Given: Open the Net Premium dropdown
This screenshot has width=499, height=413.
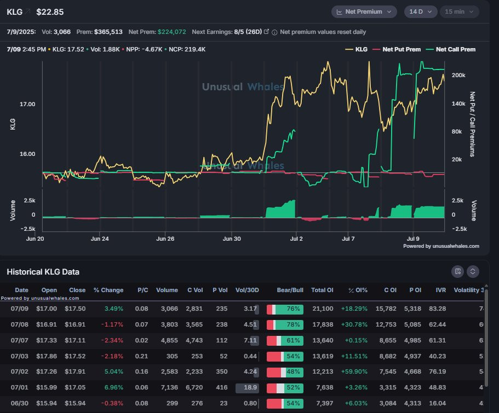Looking at the screenshot, I should pyautogui.click(x=364, y=12).
